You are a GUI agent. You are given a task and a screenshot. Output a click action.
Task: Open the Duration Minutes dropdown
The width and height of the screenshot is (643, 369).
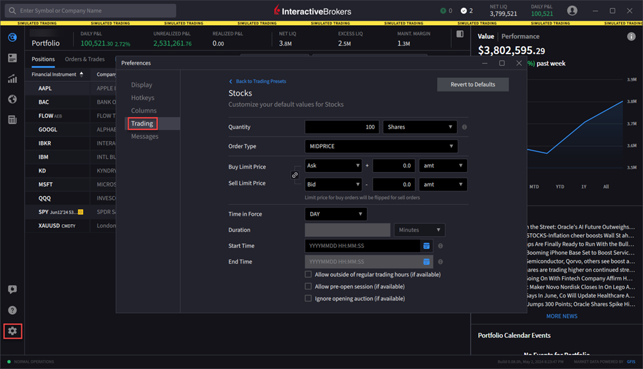click(419, 230)
